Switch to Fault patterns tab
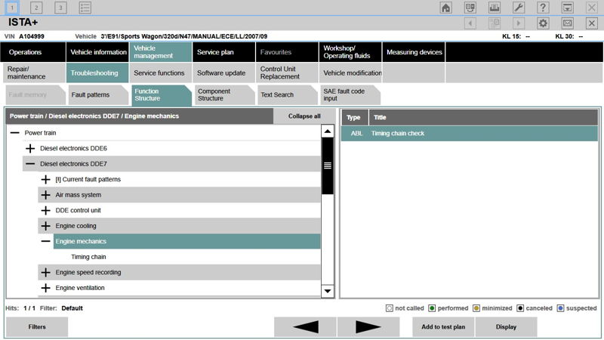 (x=90, y=95)
